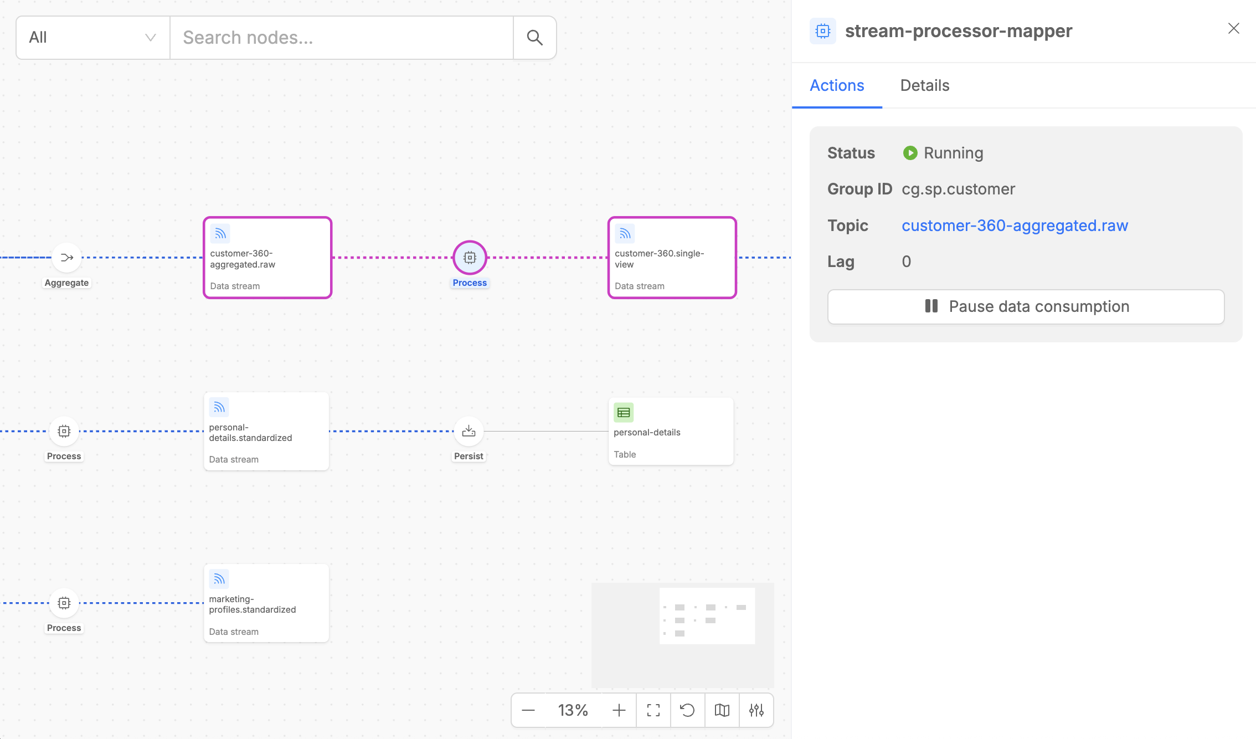Select the highlighted Process node icon
Screen dimensions: 1256x739
(x=470, y=258)
